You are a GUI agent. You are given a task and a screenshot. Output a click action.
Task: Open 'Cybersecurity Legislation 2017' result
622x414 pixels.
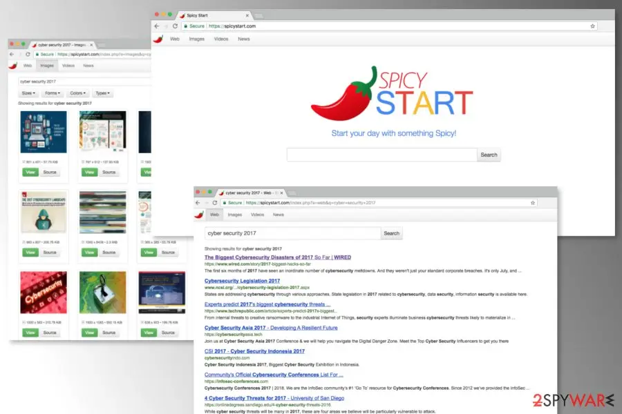click(242, 281)
